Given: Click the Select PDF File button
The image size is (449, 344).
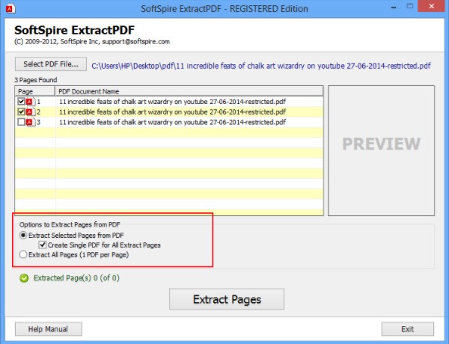Looking at the screenshot, I should [51, 64].
